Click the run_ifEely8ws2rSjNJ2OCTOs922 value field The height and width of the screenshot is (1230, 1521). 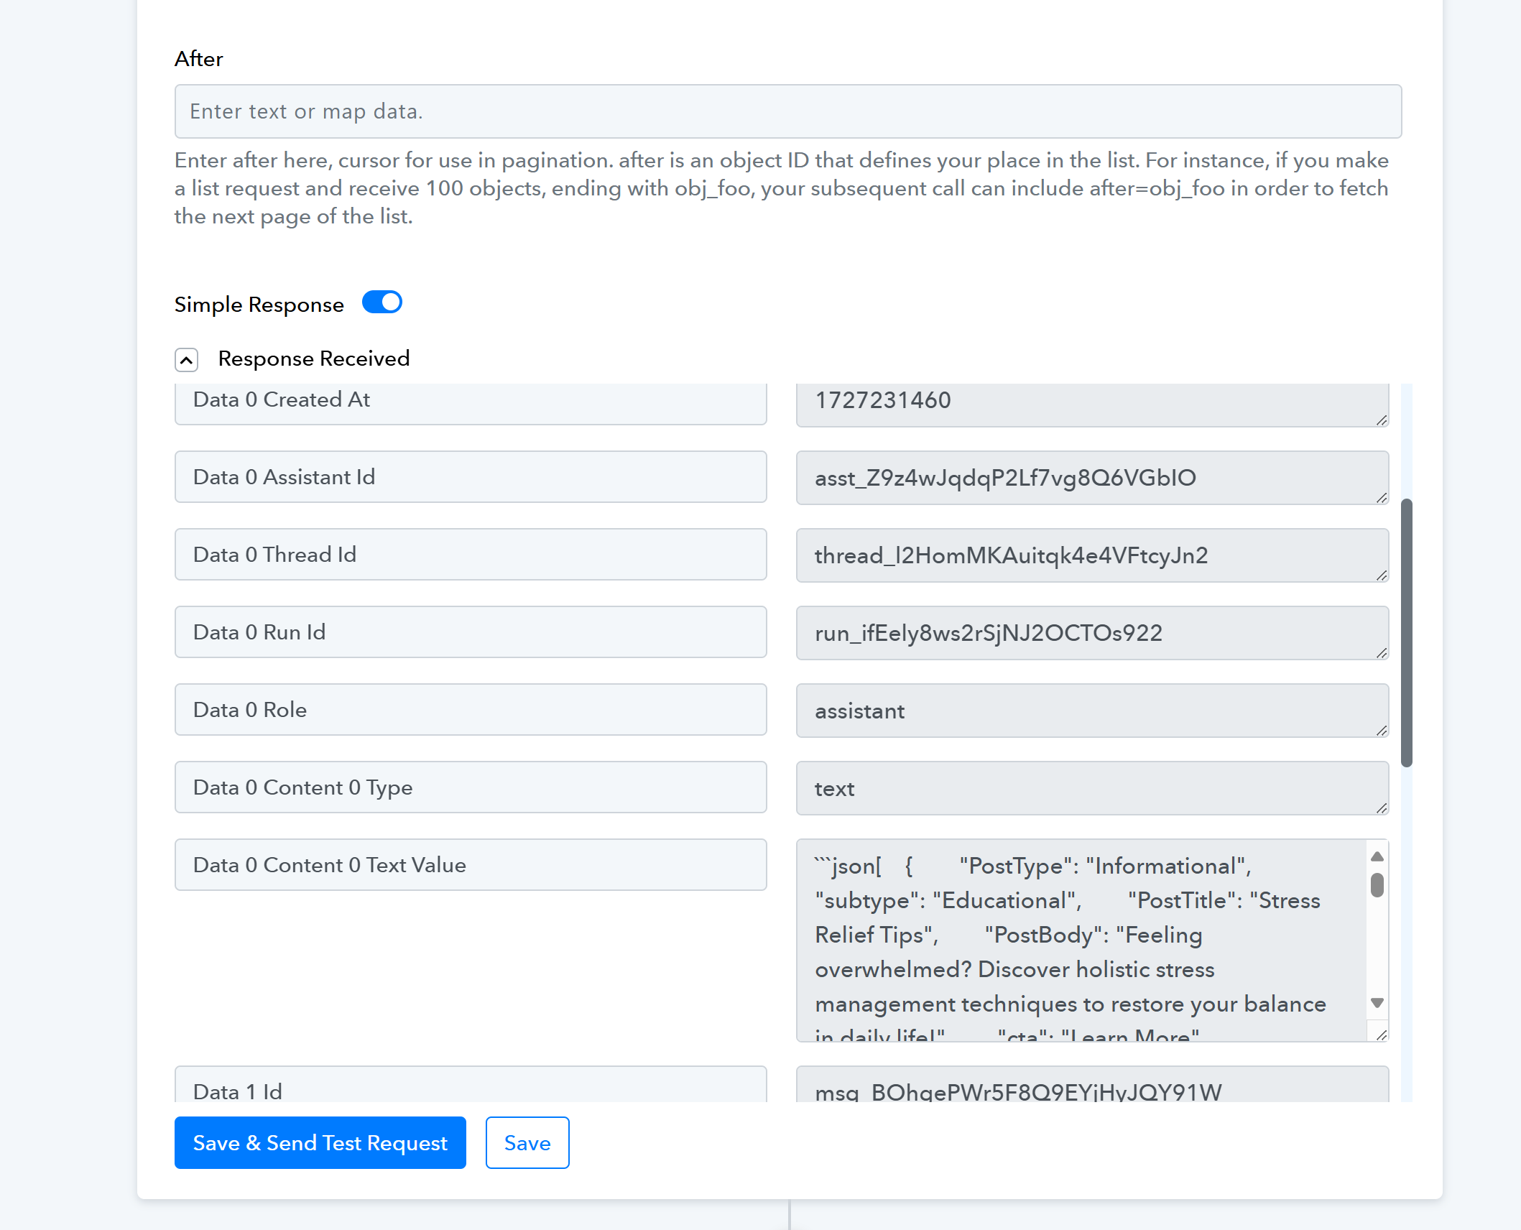(x=1092, y=633)
